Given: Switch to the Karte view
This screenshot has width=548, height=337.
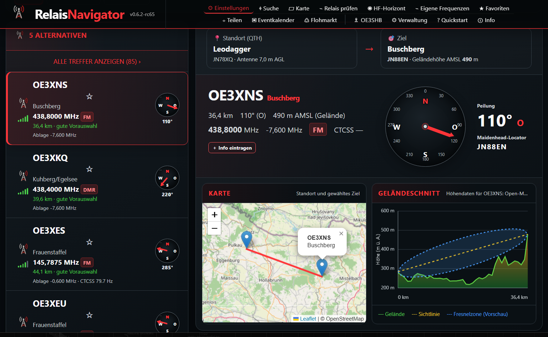Looking at the screenshot, I should coord(299,8).
